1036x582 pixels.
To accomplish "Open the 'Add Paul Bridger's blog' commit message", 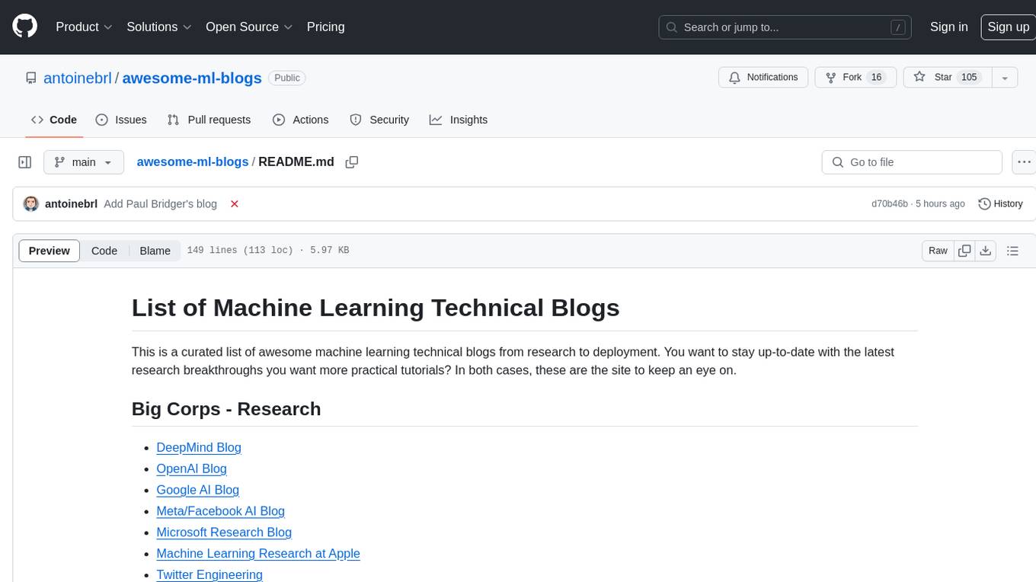I will [161, 204].
